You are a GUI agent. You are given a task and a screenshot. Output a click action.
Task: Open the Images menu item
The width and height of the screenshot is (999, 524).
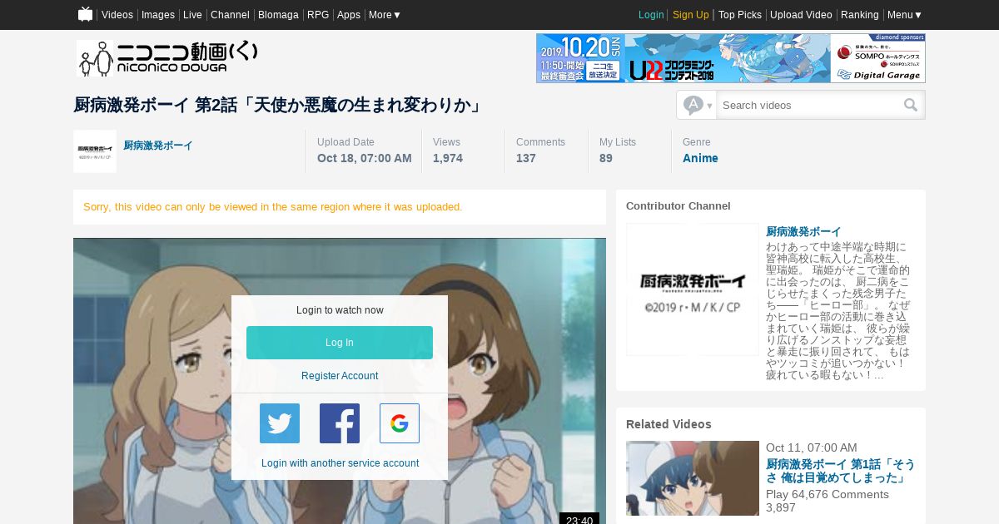[x=158, y=15]
